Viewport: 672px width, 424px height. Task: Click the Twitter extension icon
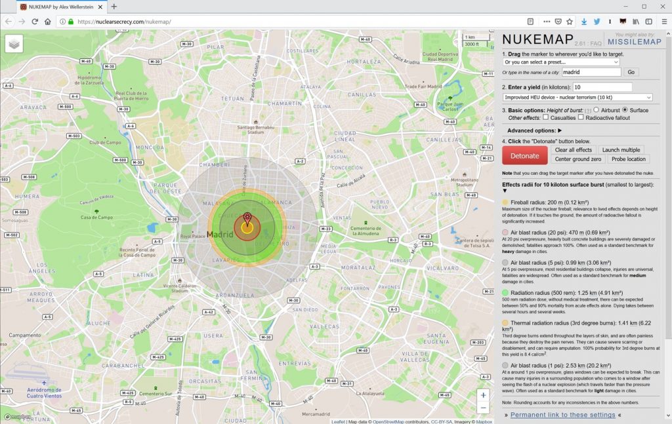point(597,22)
